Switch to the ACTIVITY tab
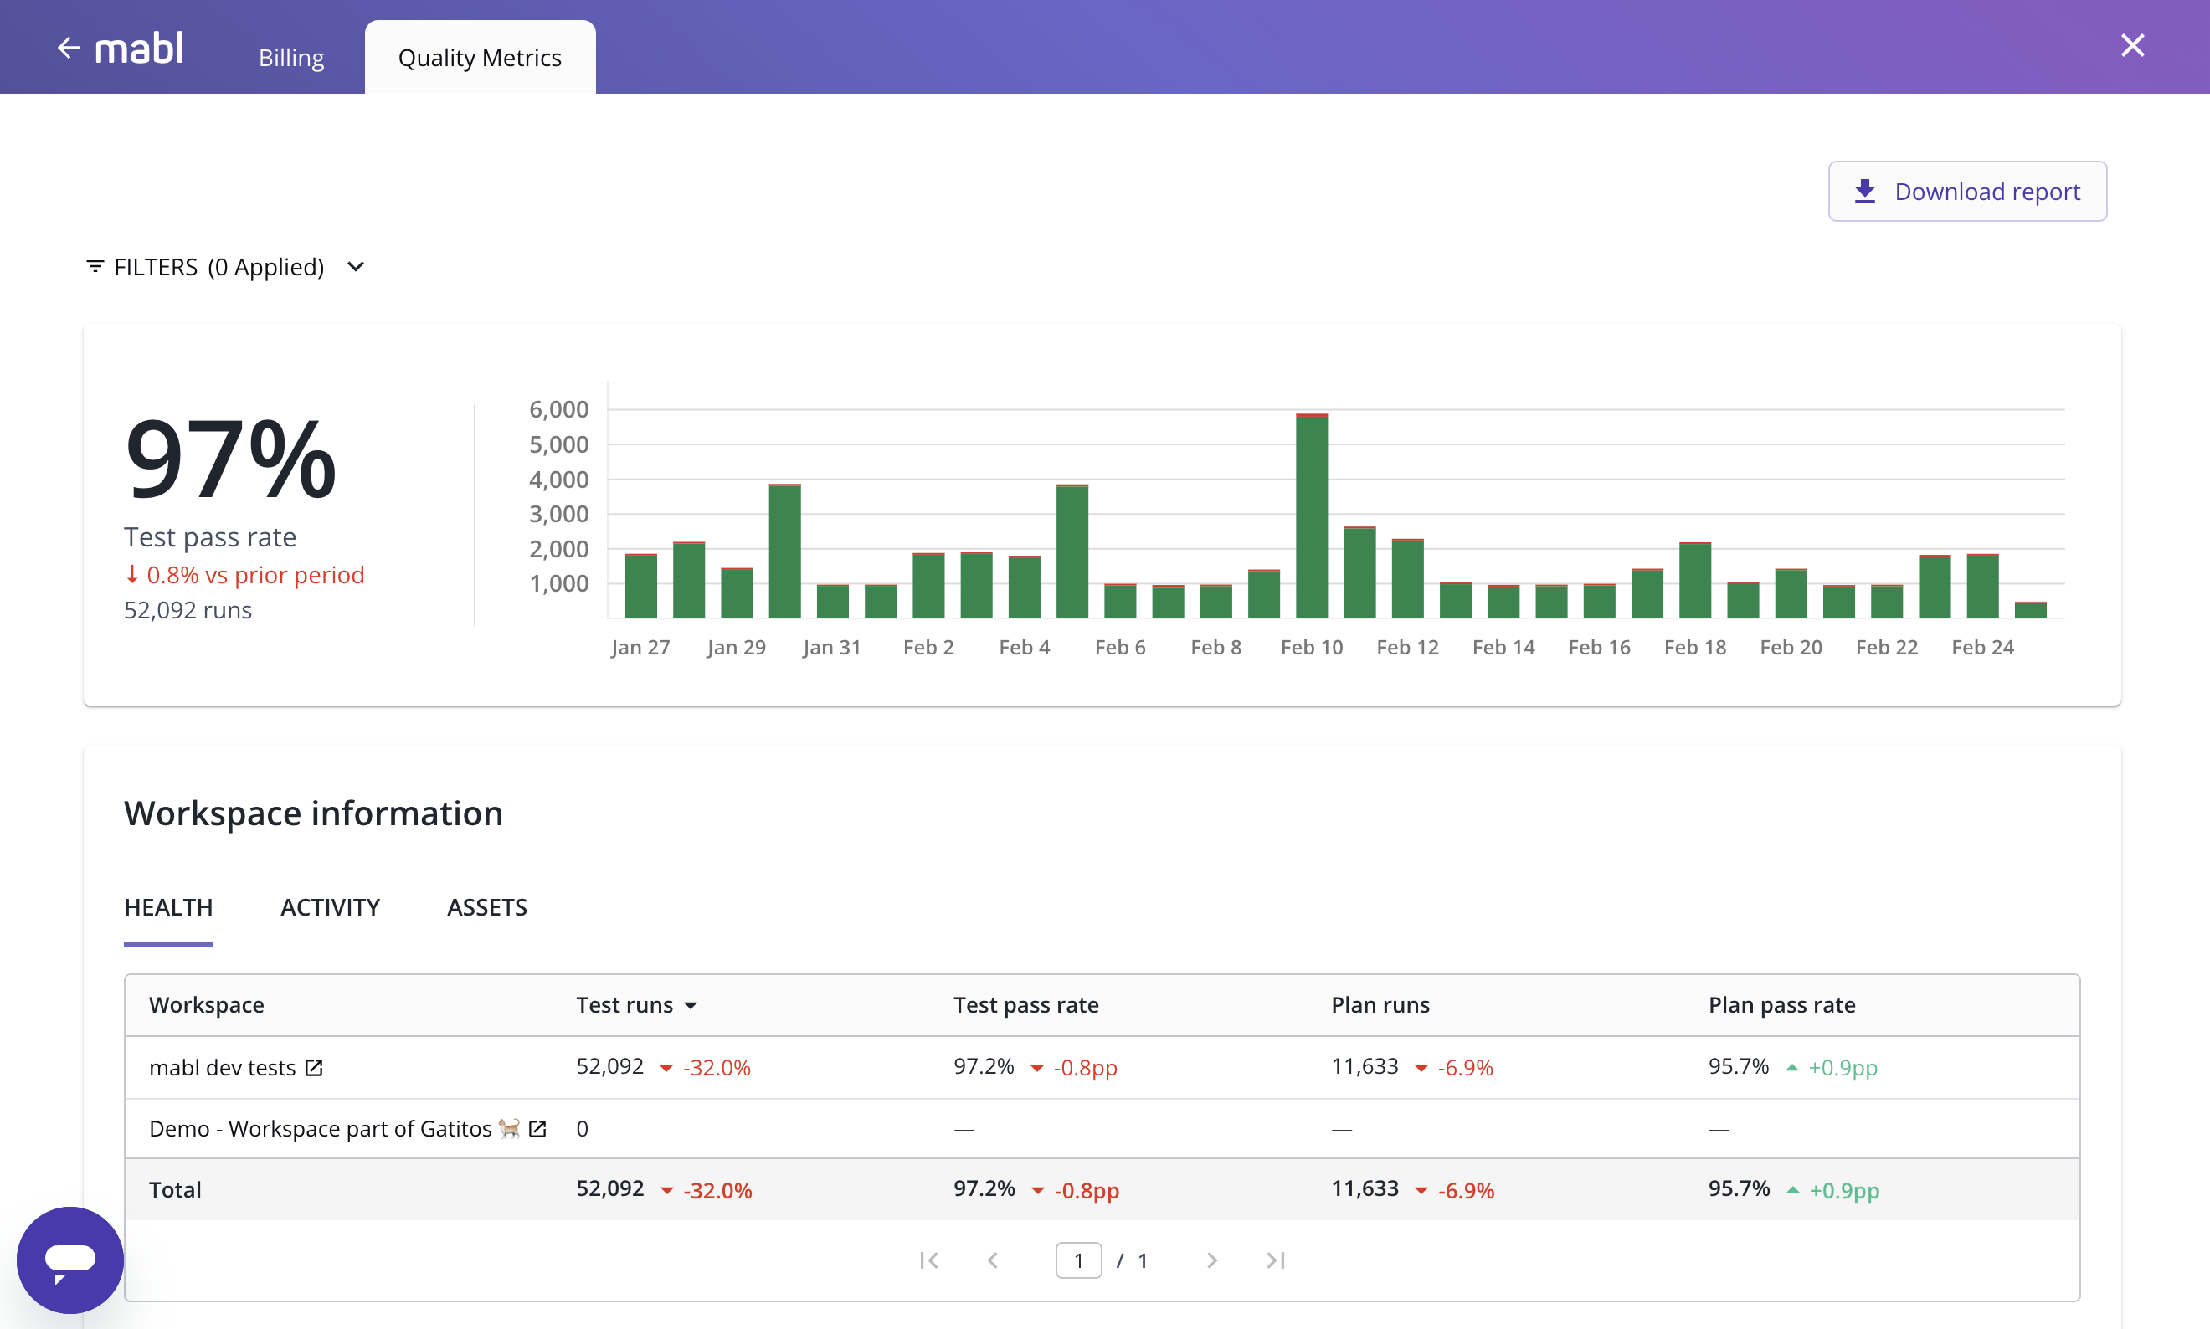The height and width of the screenshot is (1329, 2210). tap(330, 907)
